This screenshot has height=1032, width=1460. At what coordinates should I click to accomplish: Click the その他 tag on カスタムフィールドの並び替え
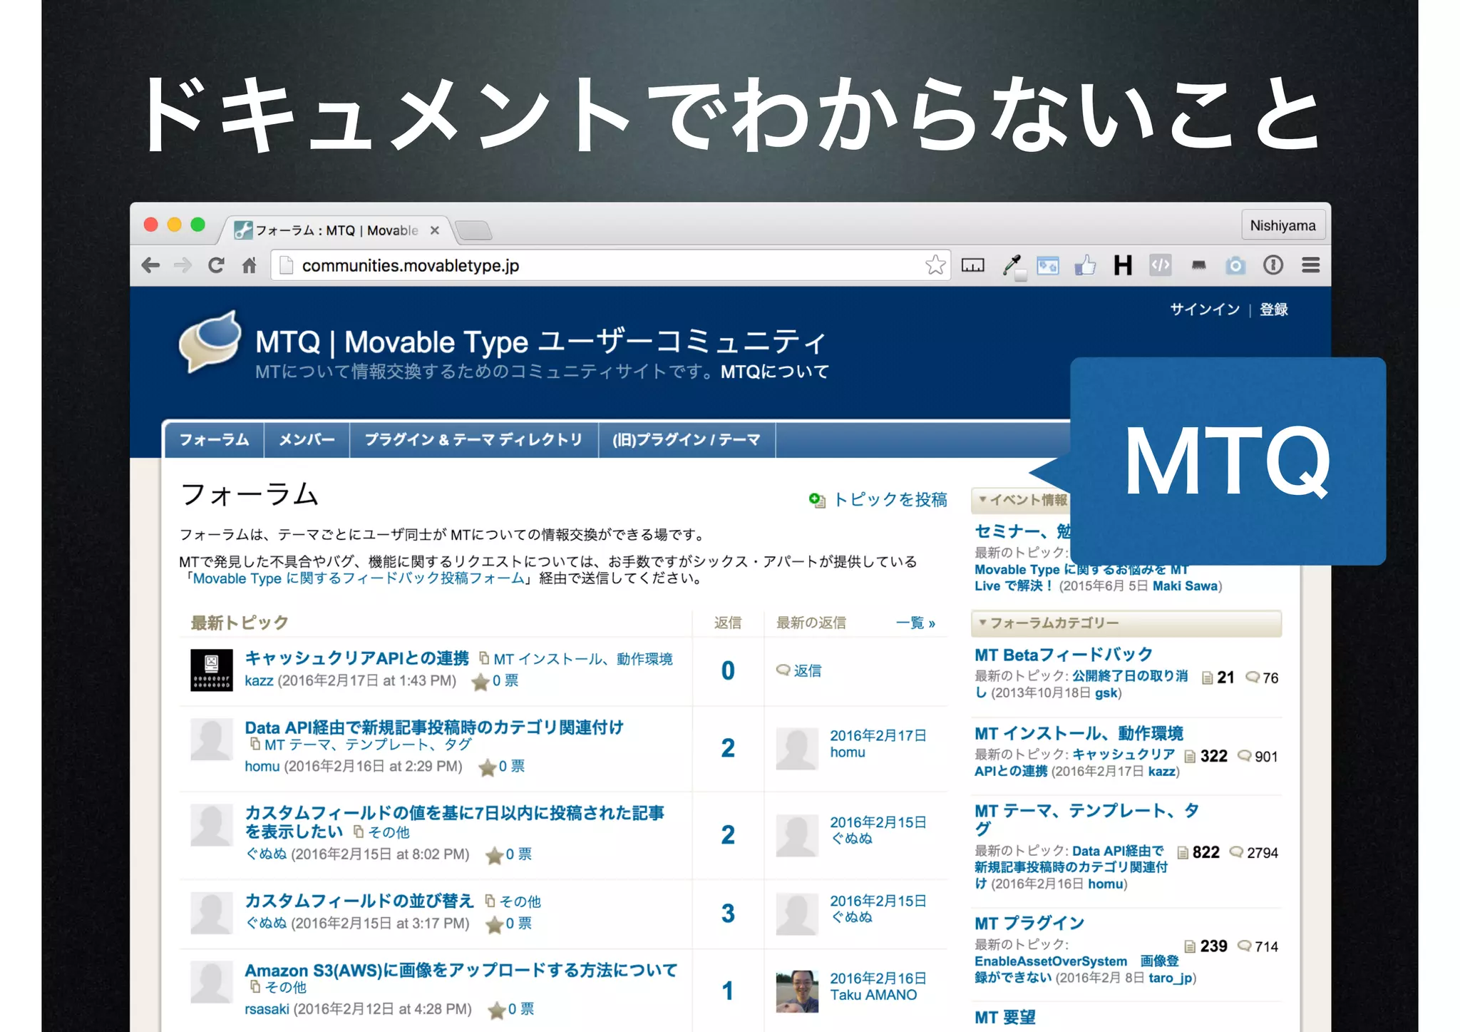(x=520, y=901)
